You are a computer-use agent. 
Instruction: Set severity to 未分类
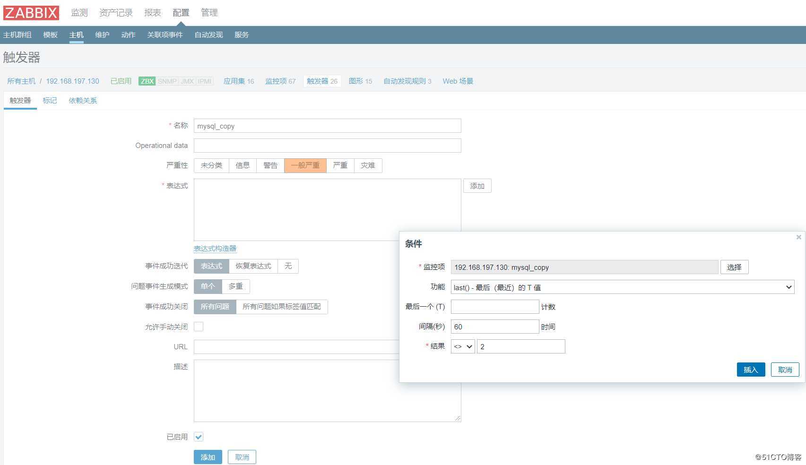(x=211, y=165)
